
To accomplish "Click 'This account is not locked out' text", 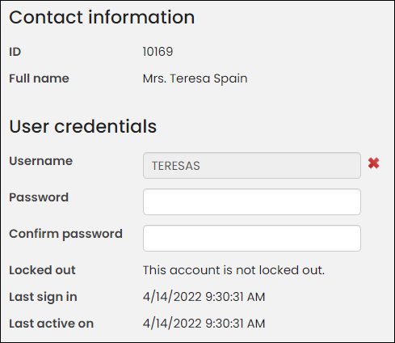I will click(x=233, y=270).
